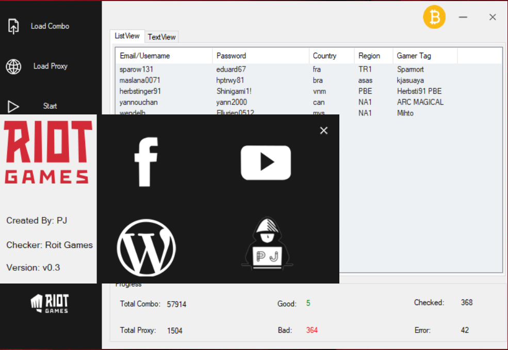
Task: Click the Start play arrow icon
Action: 13,106
